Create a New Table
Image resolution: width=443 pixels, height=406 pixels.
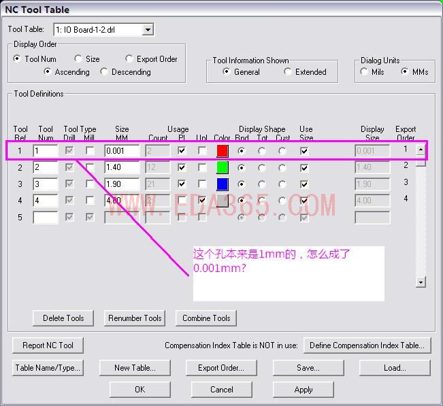pos(135,368)
